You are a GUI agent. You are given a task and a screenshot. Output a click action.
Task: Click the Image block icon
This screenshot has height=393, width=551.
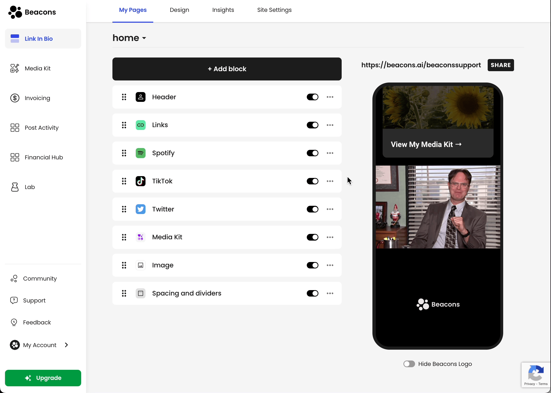click(141, 265)
